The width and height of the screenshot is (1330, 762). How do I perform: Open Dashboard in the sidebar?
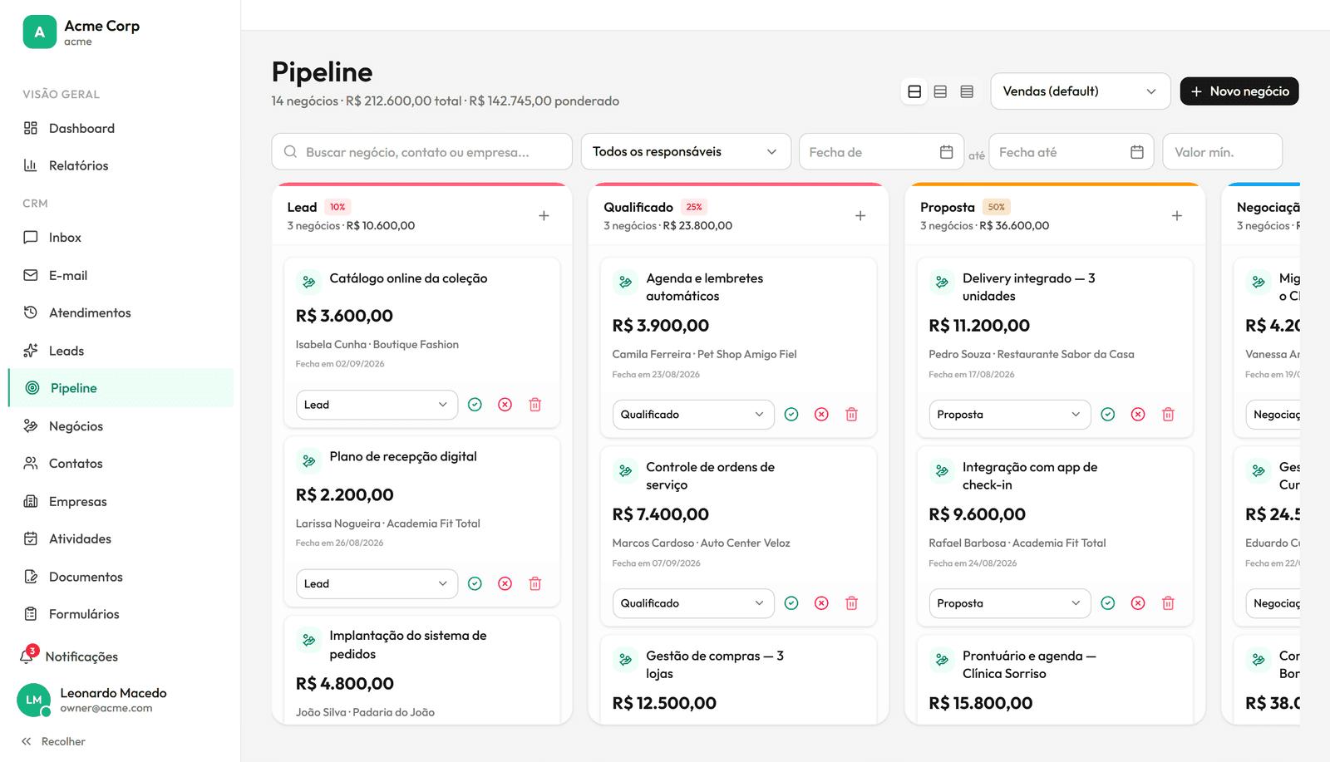[x=121, y=128]
